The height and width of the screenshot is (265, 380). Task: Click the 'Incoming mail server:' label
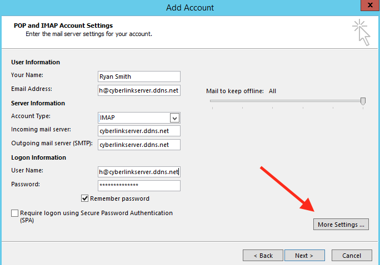point(41,129)
